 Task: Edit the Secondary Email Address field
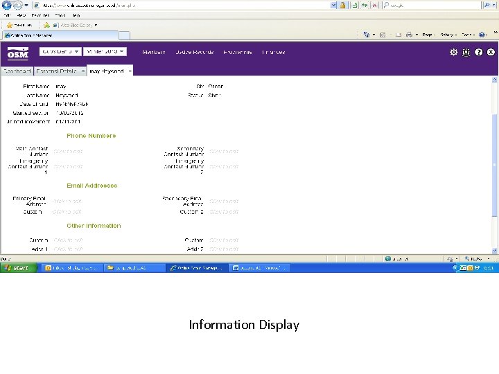point(224,201)
